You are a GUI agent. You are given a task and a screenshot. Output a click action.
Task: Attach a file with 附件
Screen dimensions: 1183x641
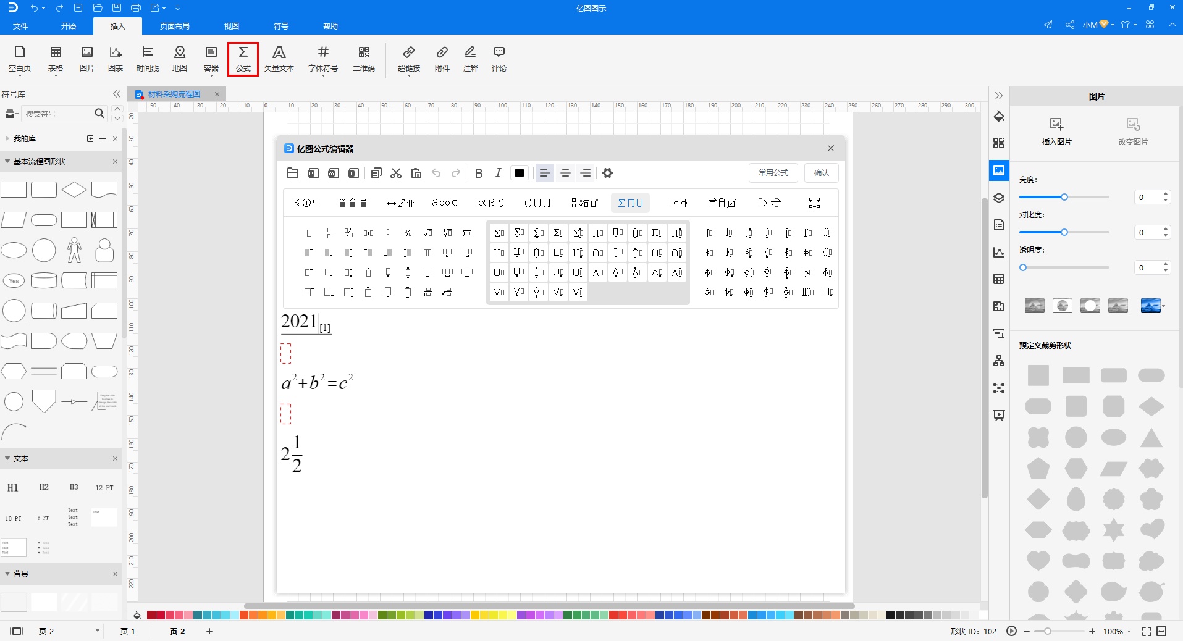click(x=442, y=59)
